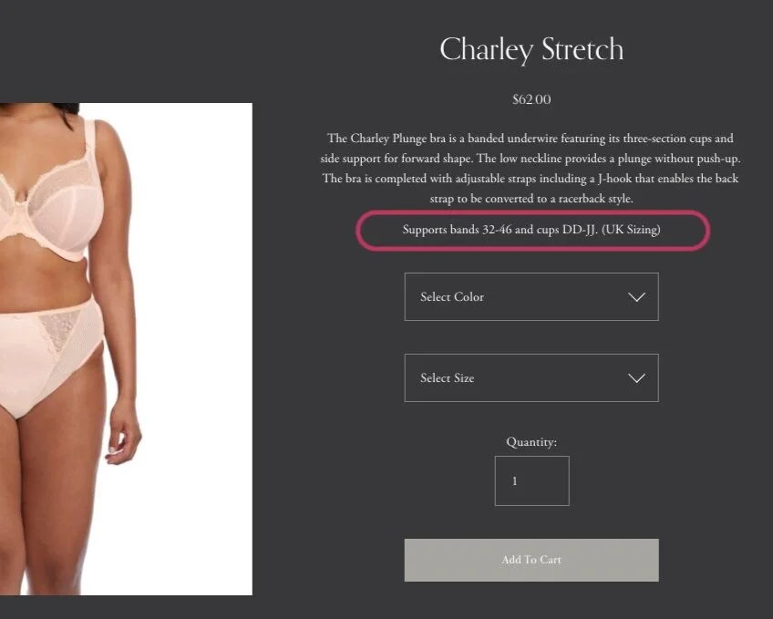Click the "Select Color" placeholder text
This screenshot has height=619, width=773.
pyautogui.click(x=452, y=296)
